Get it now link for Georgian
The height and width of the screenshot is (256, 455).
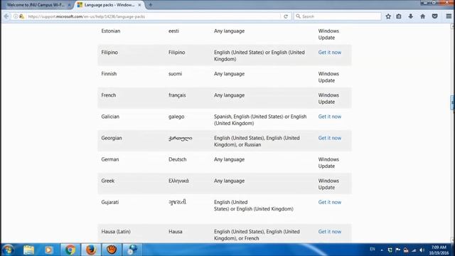[330, 138]
